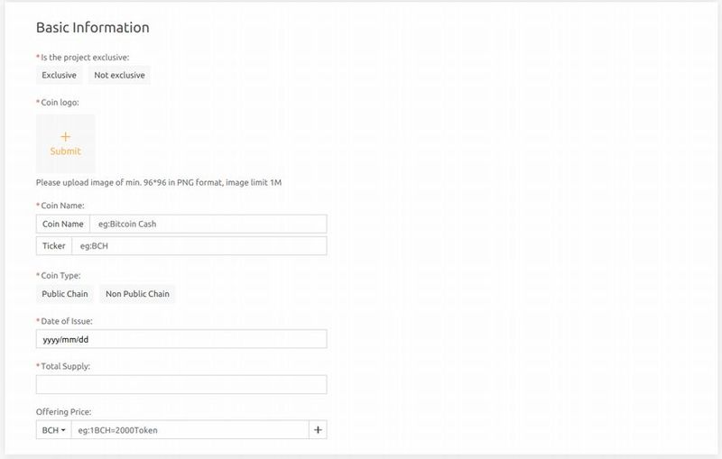Focus the eg:Bitcoin Cash name input
Viewport: 722px width, 459px height.
coord(208,224)
